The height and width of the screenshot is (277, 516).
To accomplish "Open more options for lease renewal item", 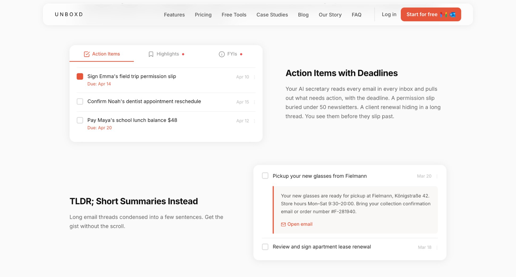I will pyautogui.click(x=437, y=247).
